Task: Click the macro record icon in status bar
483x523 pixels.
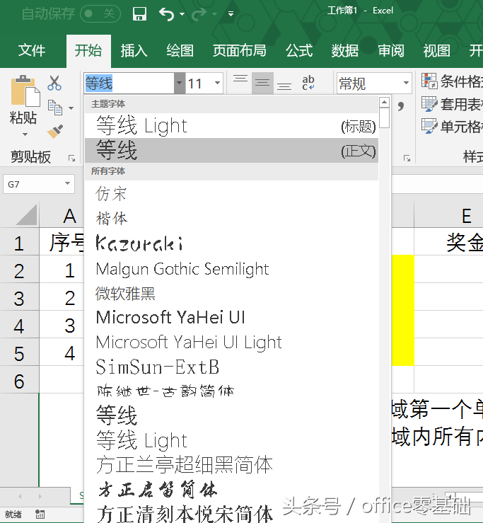Action: 40,514
